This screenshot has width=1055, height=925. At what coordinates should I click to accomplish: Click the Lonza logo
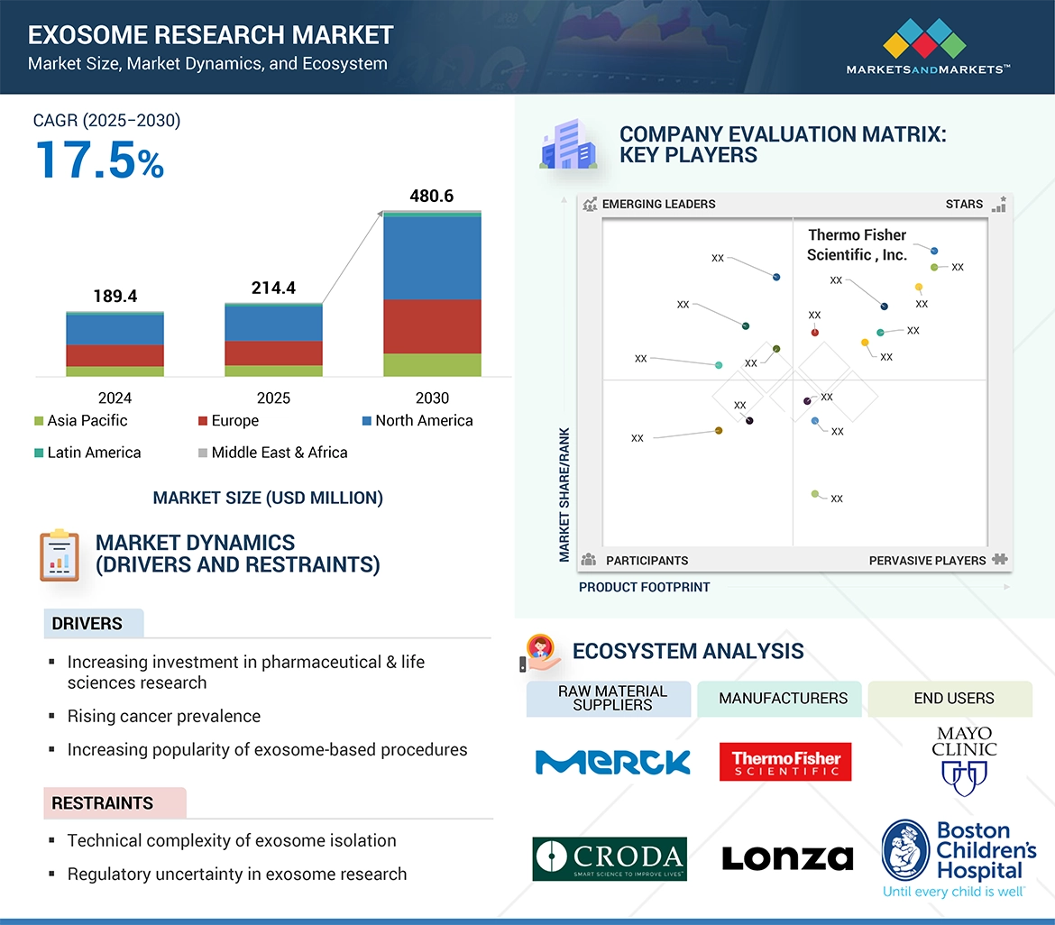pos(787,858)
